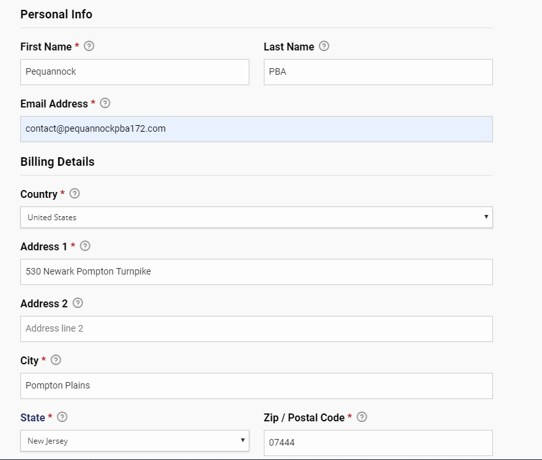The width and height of the screenshot is (542, 460).
Task: Click the help icon beside Last Name
Action: point(324,47)
